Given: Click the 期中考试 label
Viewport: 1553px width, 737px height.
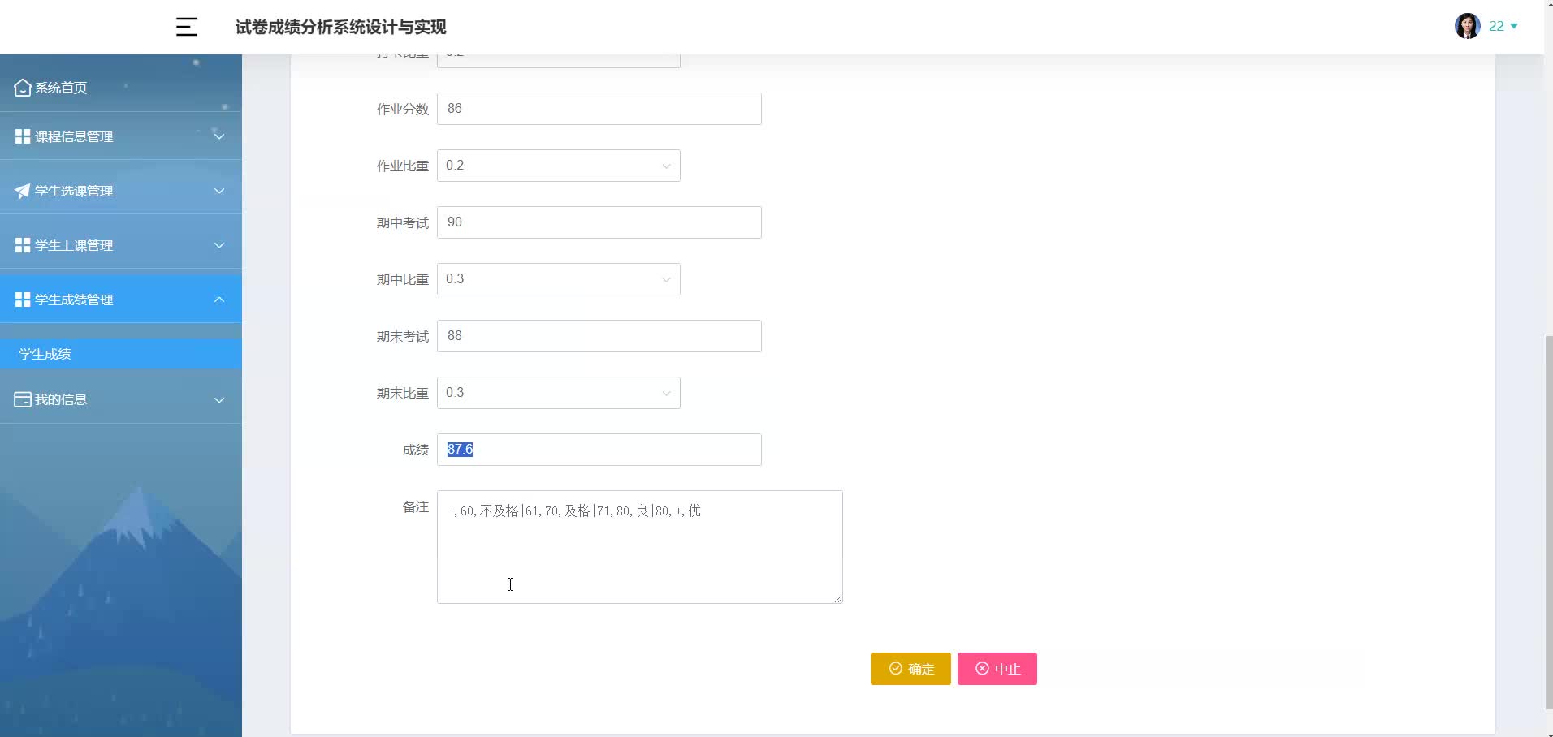Looking at the screenshot, I should coord(402,222).
